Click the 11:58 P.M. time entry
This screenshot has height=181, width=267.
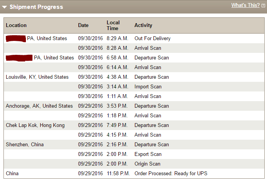point(118,173)
